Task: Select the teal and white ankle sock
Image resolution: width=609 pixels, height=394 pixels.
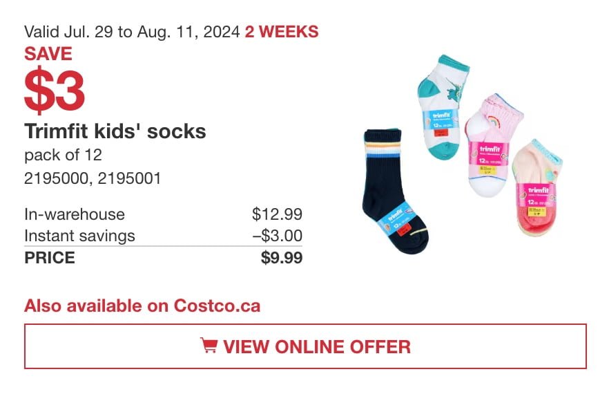Action: (443, 107)
